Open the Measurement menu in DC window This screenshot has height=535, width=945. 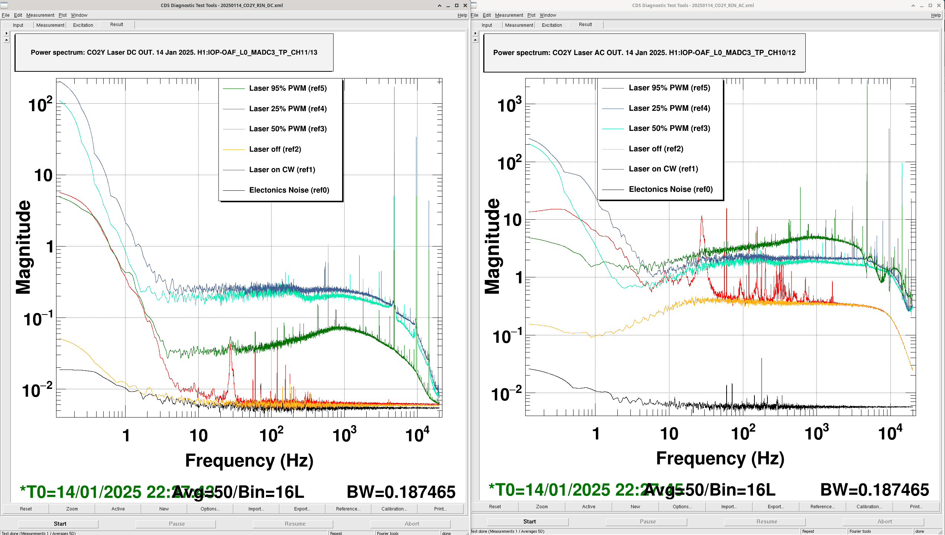coord(40,15)
